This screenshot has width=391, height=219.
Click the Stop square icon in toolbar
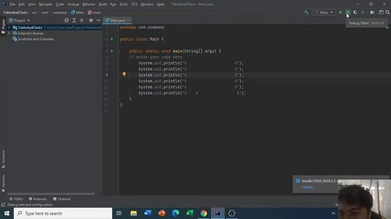(x=363, y=12)
